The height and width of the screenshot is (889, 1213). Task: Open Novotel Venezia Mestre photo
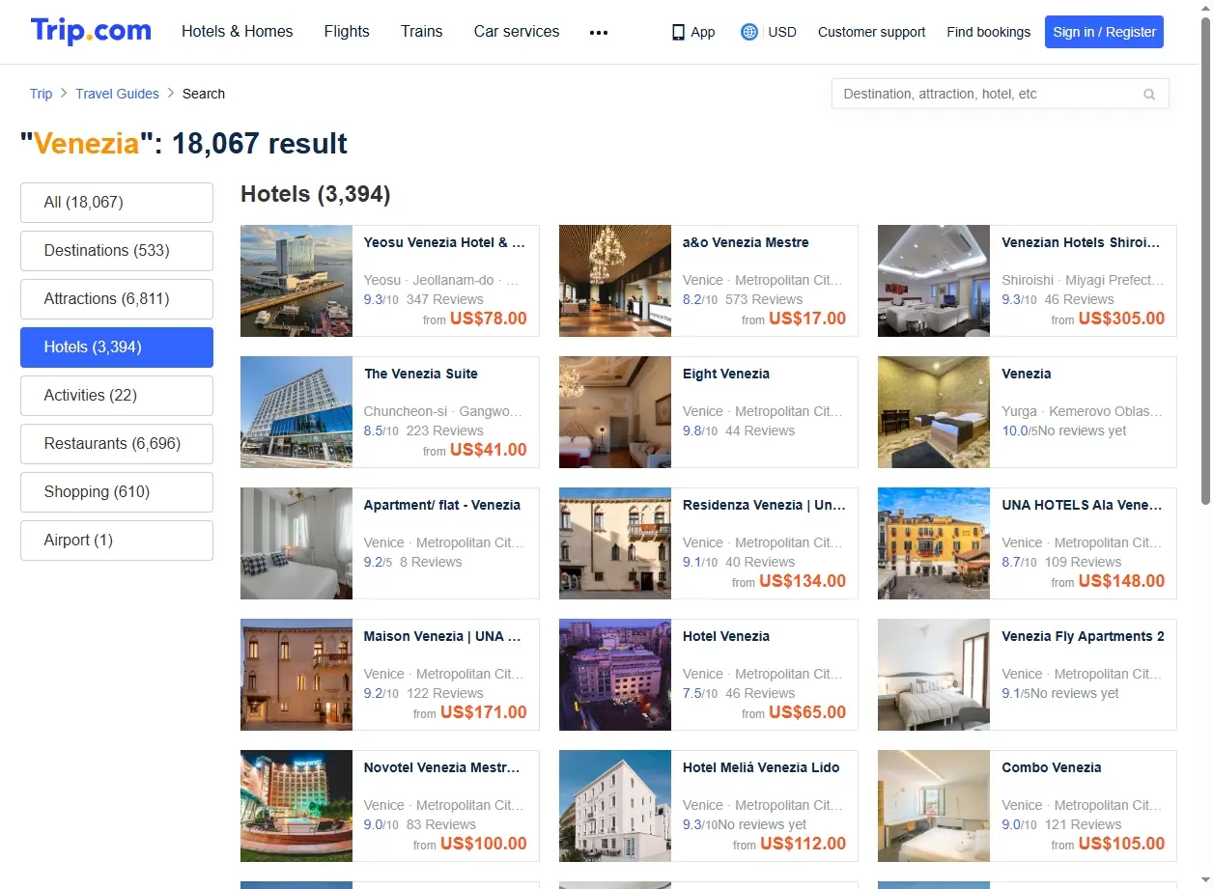(x=296, y=806)
